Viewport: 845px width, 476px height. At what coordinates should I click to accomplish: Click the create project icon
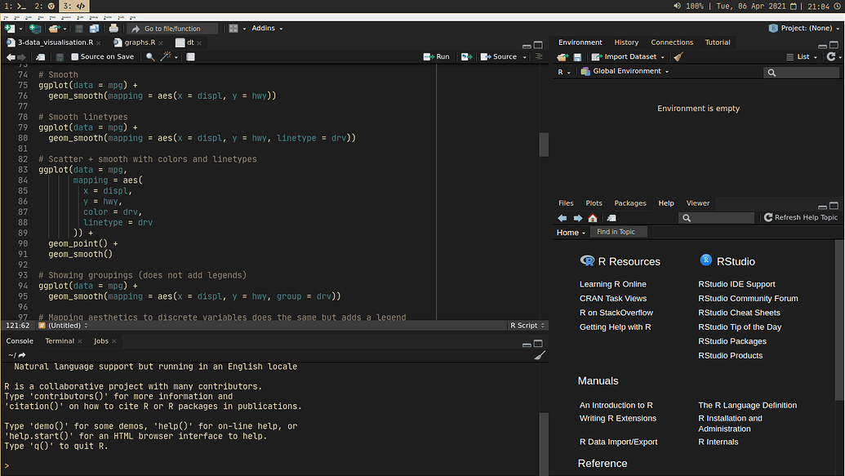point(35,29)
